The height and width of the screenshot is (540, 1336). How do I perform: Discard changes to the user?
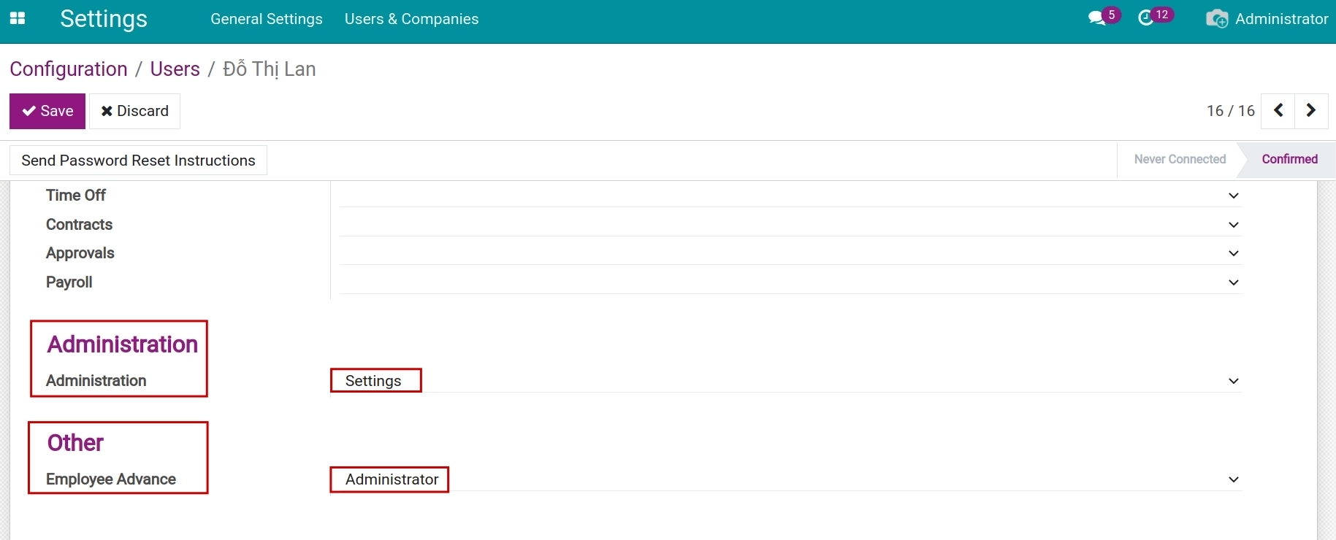click(x=134, y=111)
